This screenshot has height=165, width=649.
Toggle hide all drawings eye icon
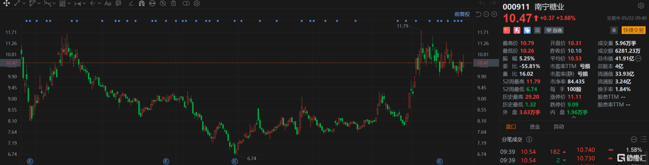coord(163,3)
